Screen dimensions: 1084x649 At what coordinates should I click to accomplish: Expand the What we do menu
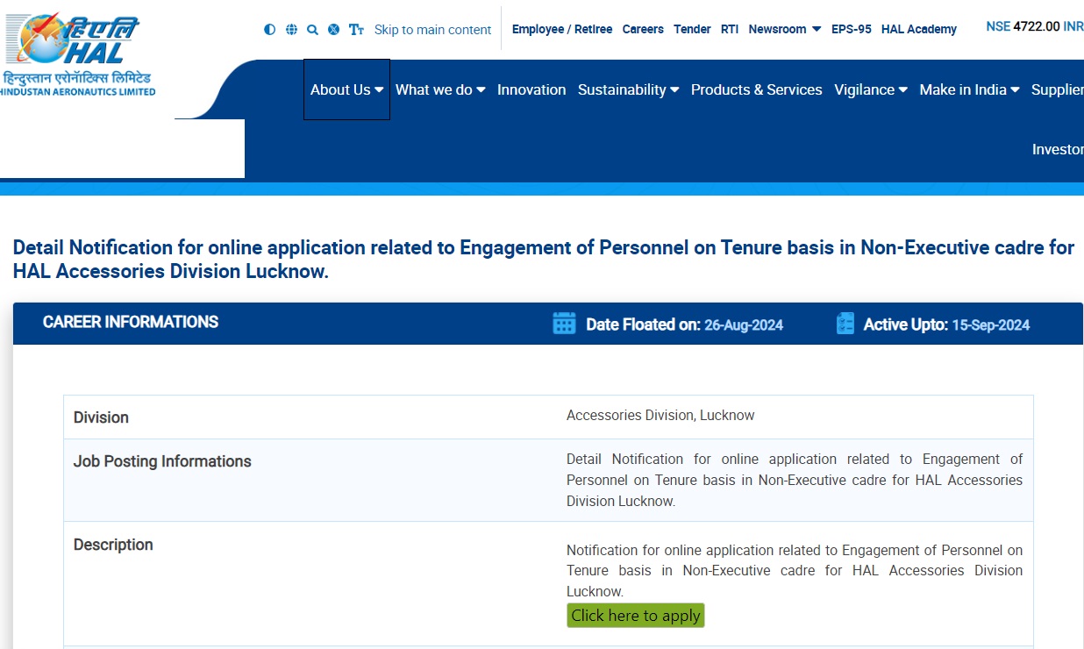click(x=440, y=89)
